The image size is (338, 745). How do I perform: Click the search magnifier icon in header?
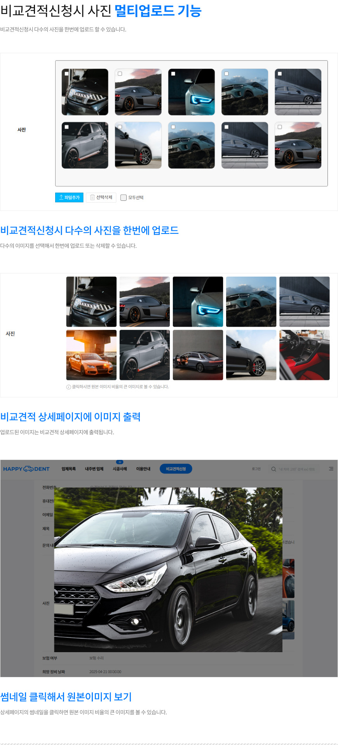pyautogui.click(x=274, y=469)
